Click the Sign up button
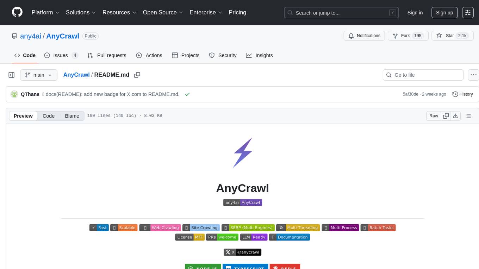Screen dimensions: 479x269 [444, 13]
